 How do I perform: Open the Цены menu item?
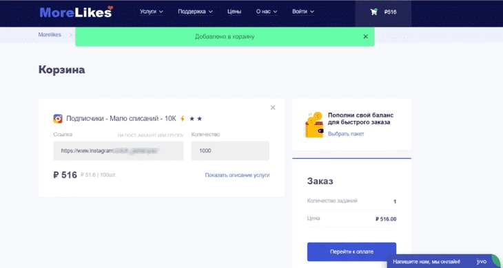pos(234,12)
